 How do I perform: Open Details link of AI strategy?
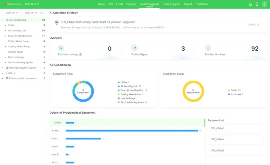click(253, 24)
